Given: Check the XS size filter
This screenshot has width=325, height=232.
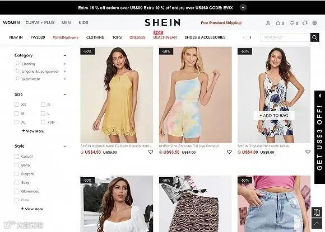Looking at the screenshot, I should pos(17,105).
